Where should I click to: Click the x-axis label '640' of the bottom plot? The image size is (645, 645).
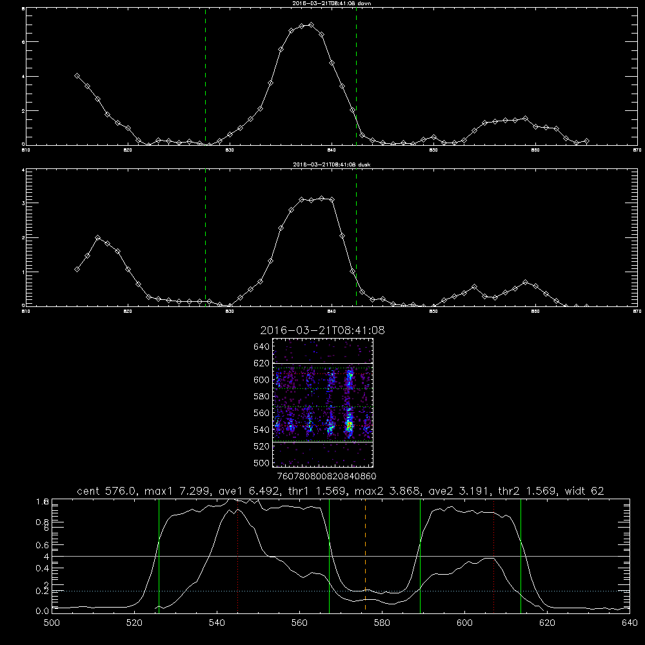tap(630, 623)
